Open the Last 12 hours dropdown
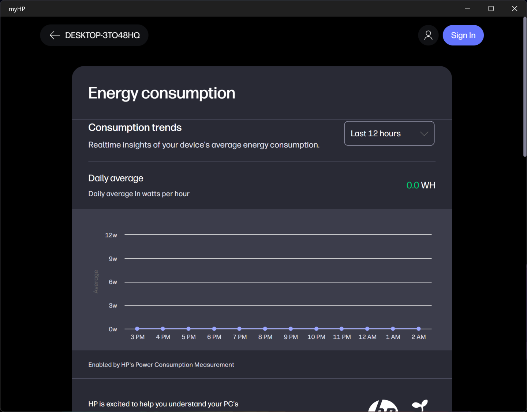Screen dimensions: 527x412 tap(389, 133)
